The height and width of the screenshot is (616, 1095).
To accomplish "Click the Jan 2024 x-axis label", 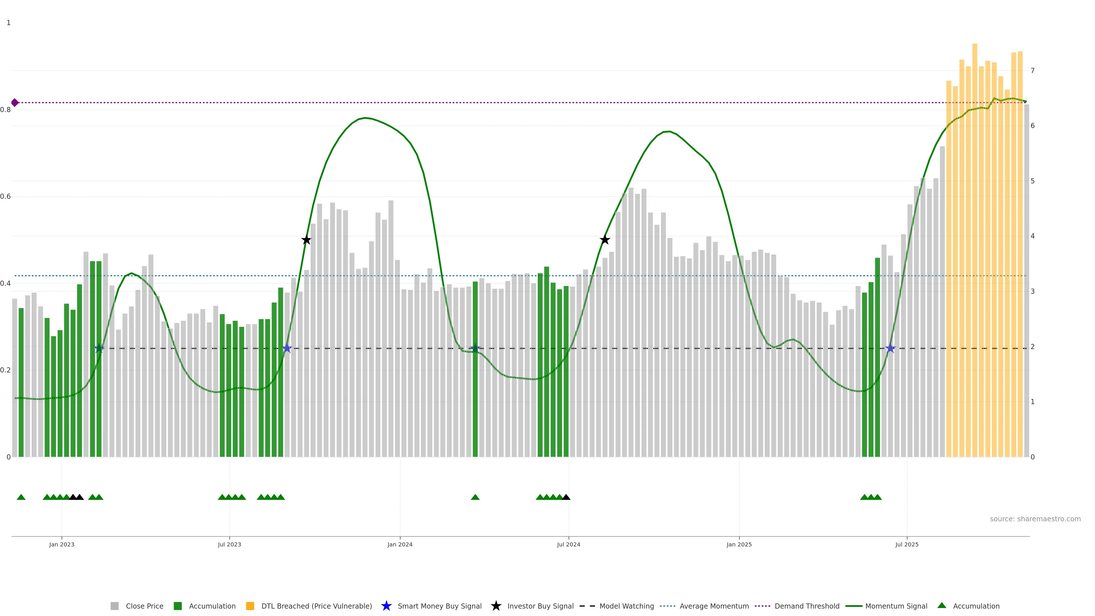I will click(x=400, y=544).
